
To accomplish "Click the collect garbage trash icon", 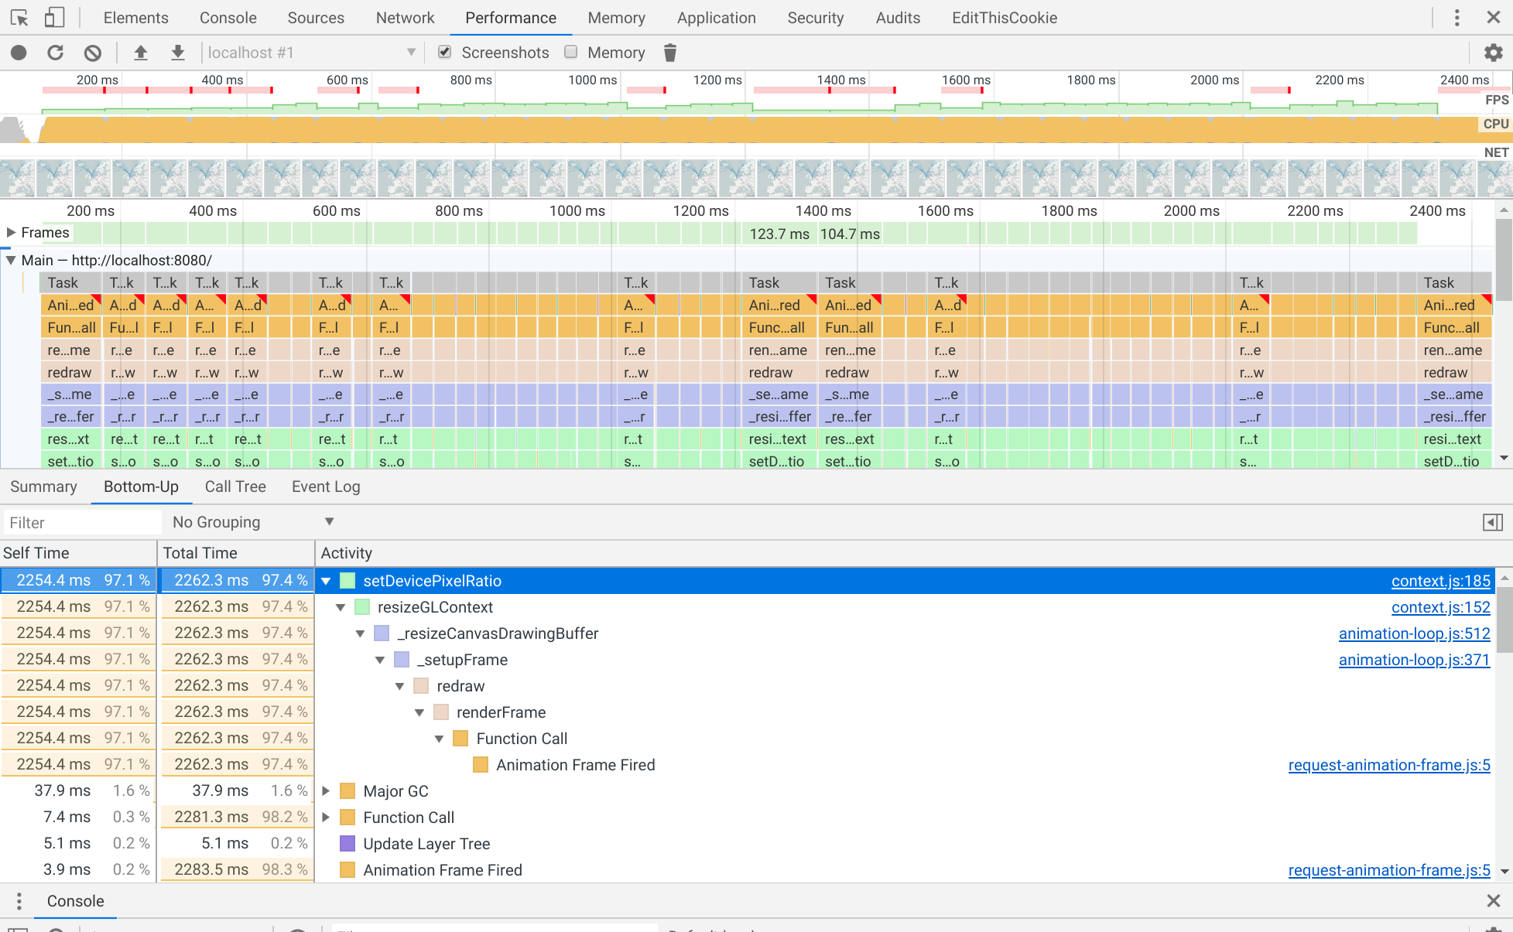I will [670, 53].
